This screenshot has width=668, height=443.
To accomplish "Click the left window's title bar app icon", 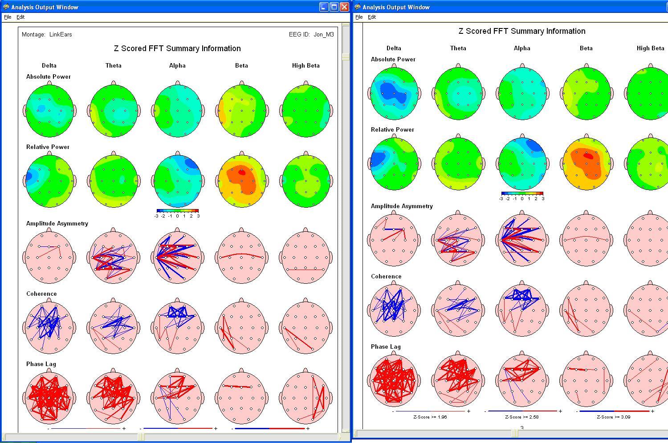I will (6, 7).
